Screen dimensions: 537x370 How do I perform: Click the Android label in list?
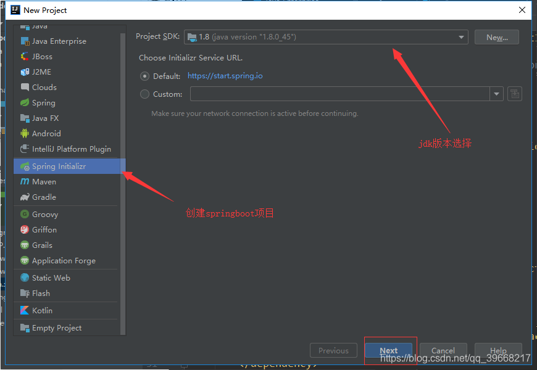(x=46, y=133)
